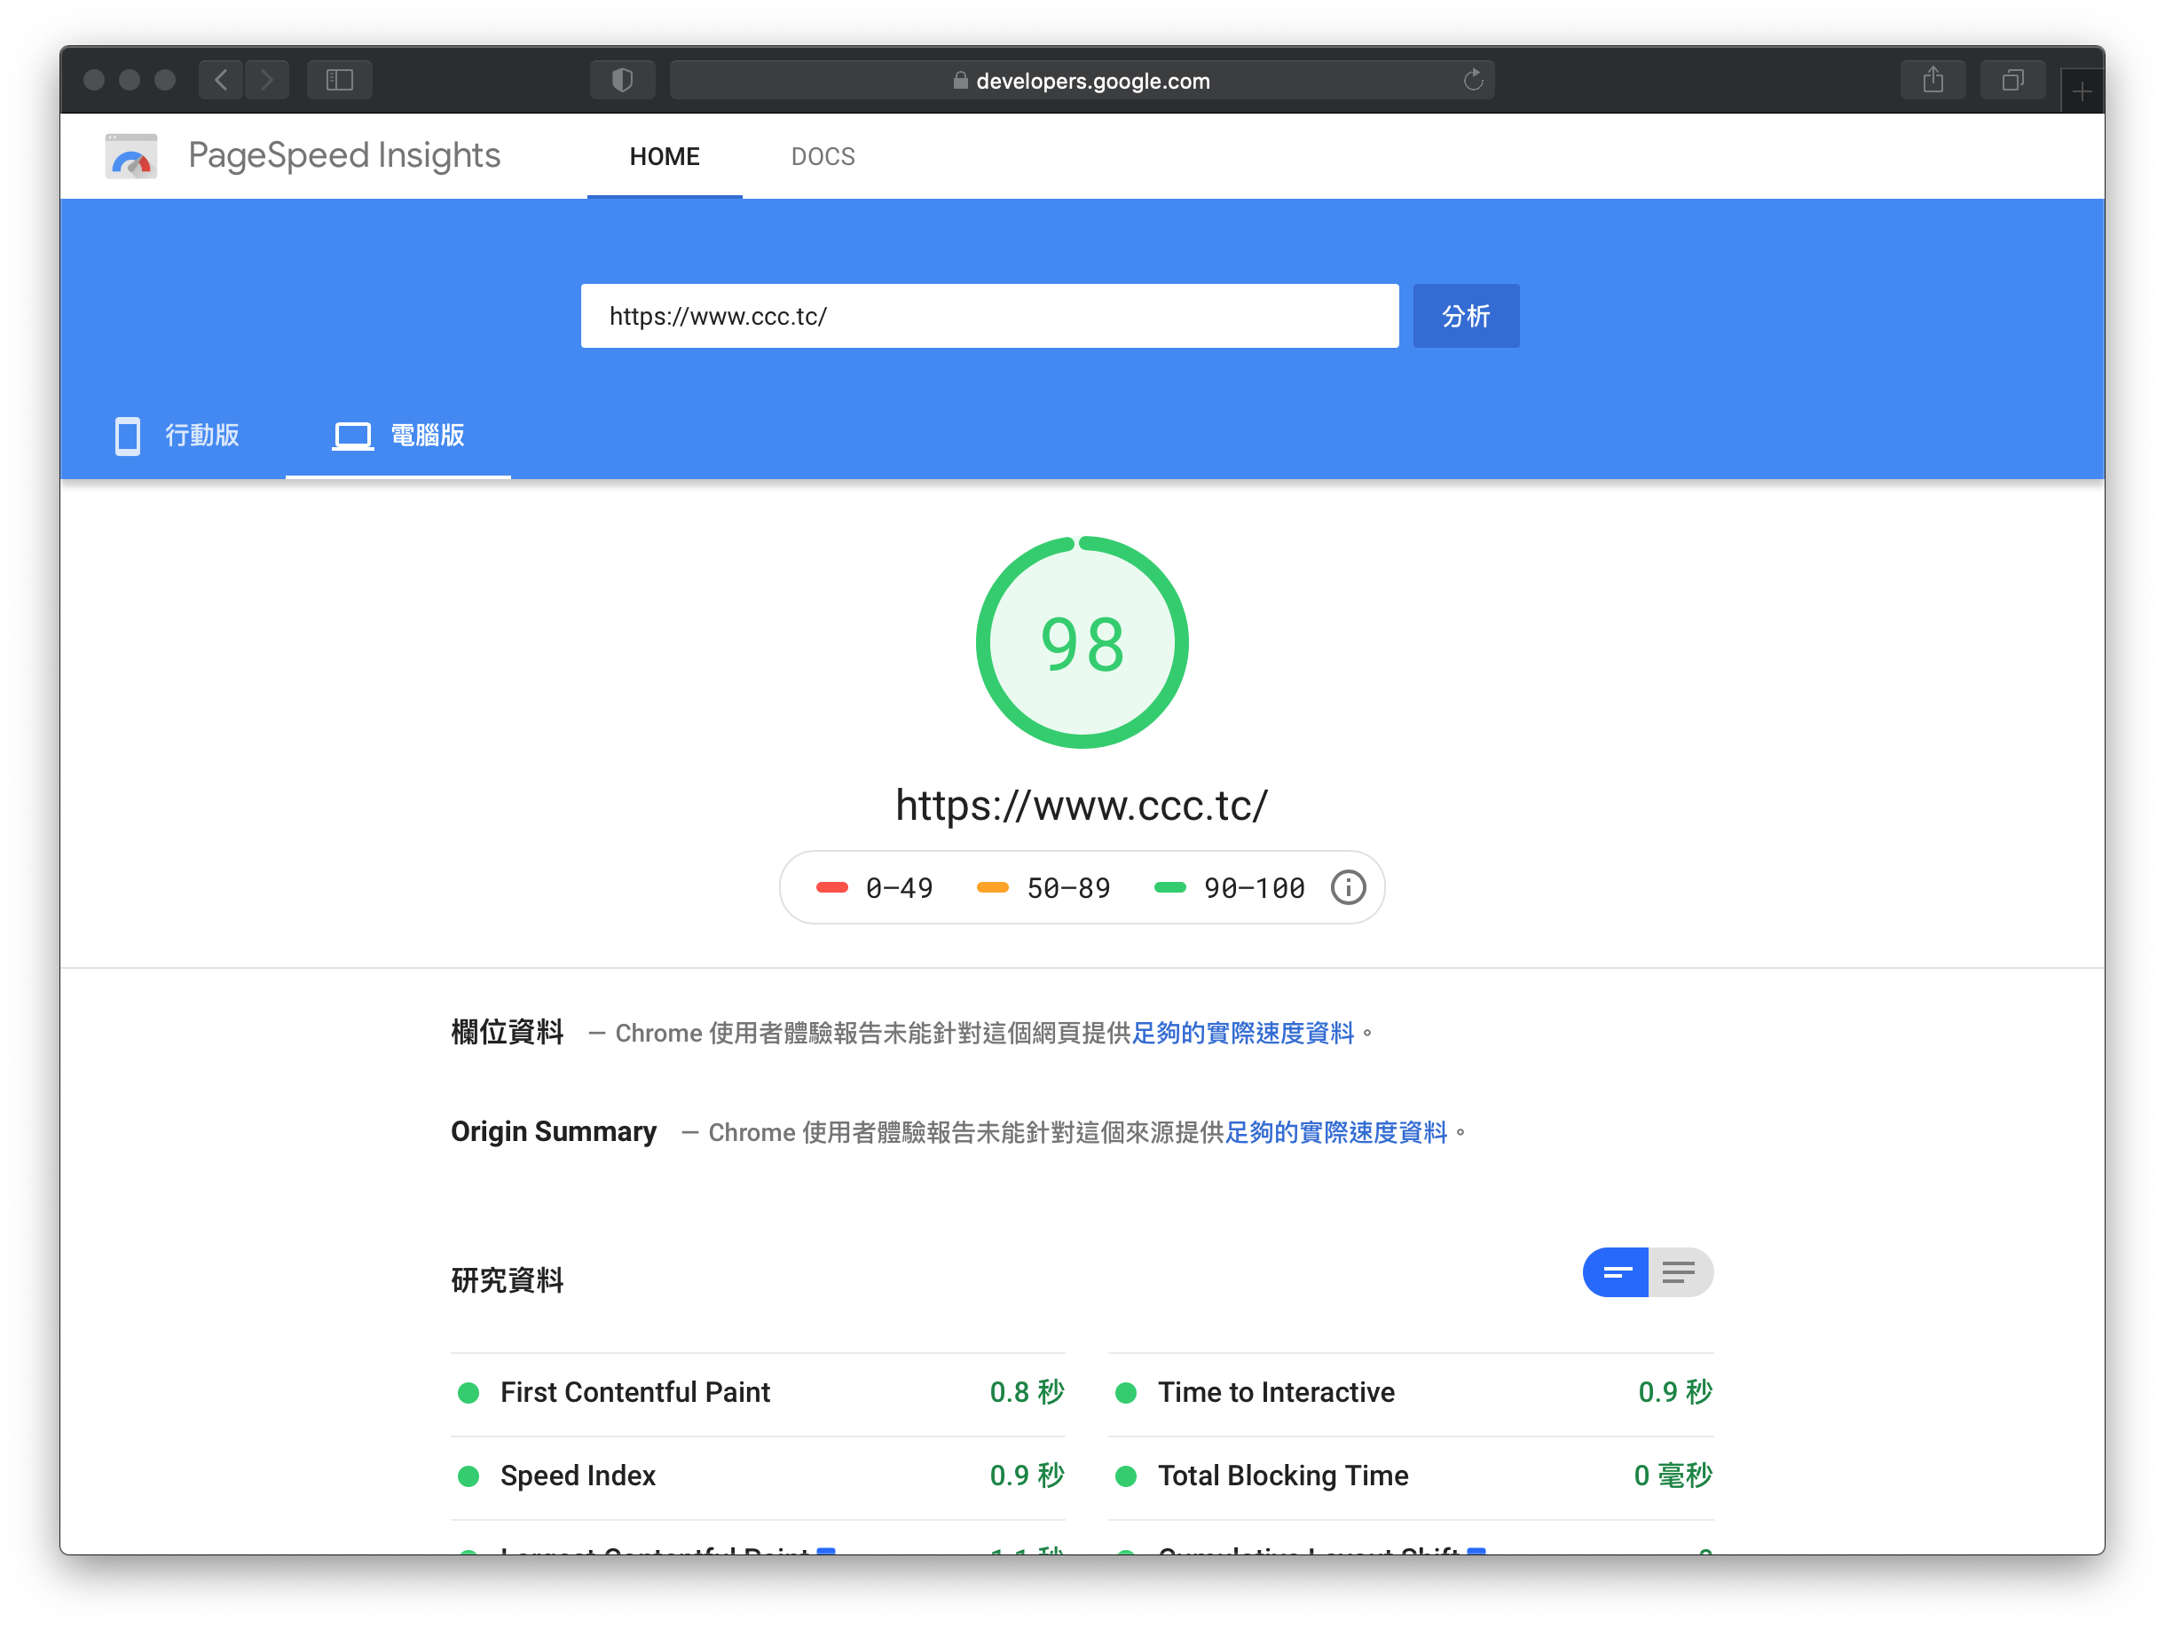This screenshot has height=1629, width=2165.
Task: Click the 0.9 秒 Time to Interactive value
Action: (x=1674, y=1392)
